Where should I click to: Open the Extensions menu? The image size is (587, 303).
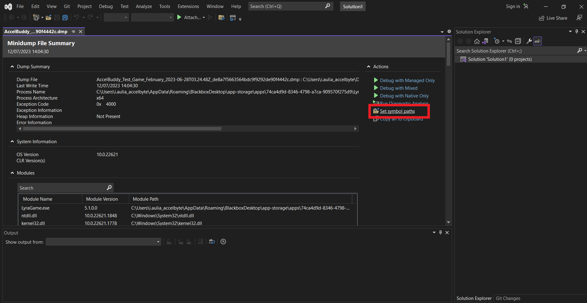coord(188,6)
